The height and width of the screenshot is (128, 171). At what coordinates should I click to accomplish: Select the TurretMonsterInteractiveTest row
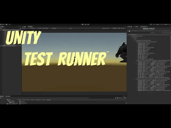click(149, 40)
